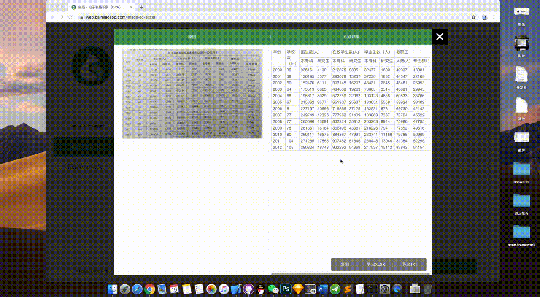Click the 复制 button to copy results

coord(345,265)
